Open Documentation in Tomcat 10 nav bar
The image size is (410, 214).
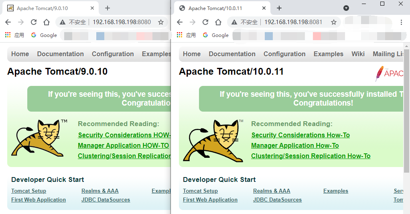(x=232, y=54)
